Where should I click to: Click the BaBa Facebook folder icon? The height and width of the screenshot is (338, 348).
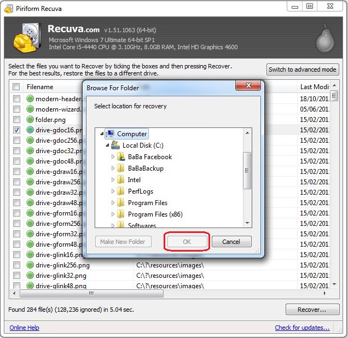click(x=121, y=157)
